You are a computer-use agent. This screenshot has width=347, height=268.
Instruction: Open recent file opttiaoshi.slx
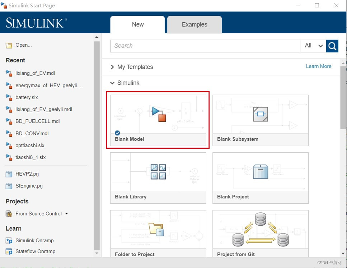(x=30, y=145)
